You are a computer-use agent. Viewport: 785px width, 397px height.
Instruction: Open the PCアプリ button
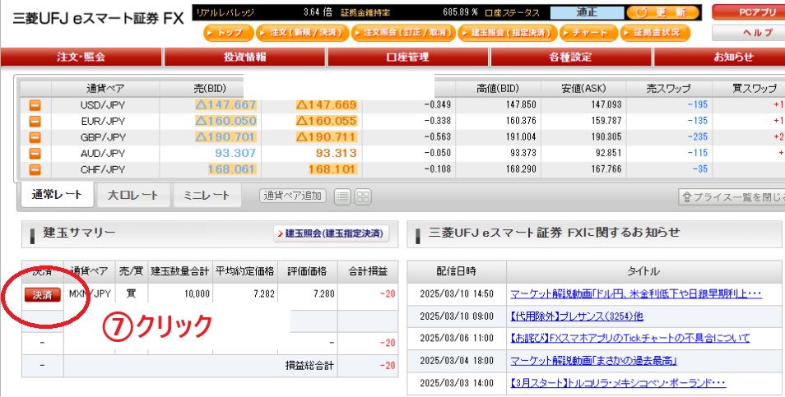tap(749, 12)
